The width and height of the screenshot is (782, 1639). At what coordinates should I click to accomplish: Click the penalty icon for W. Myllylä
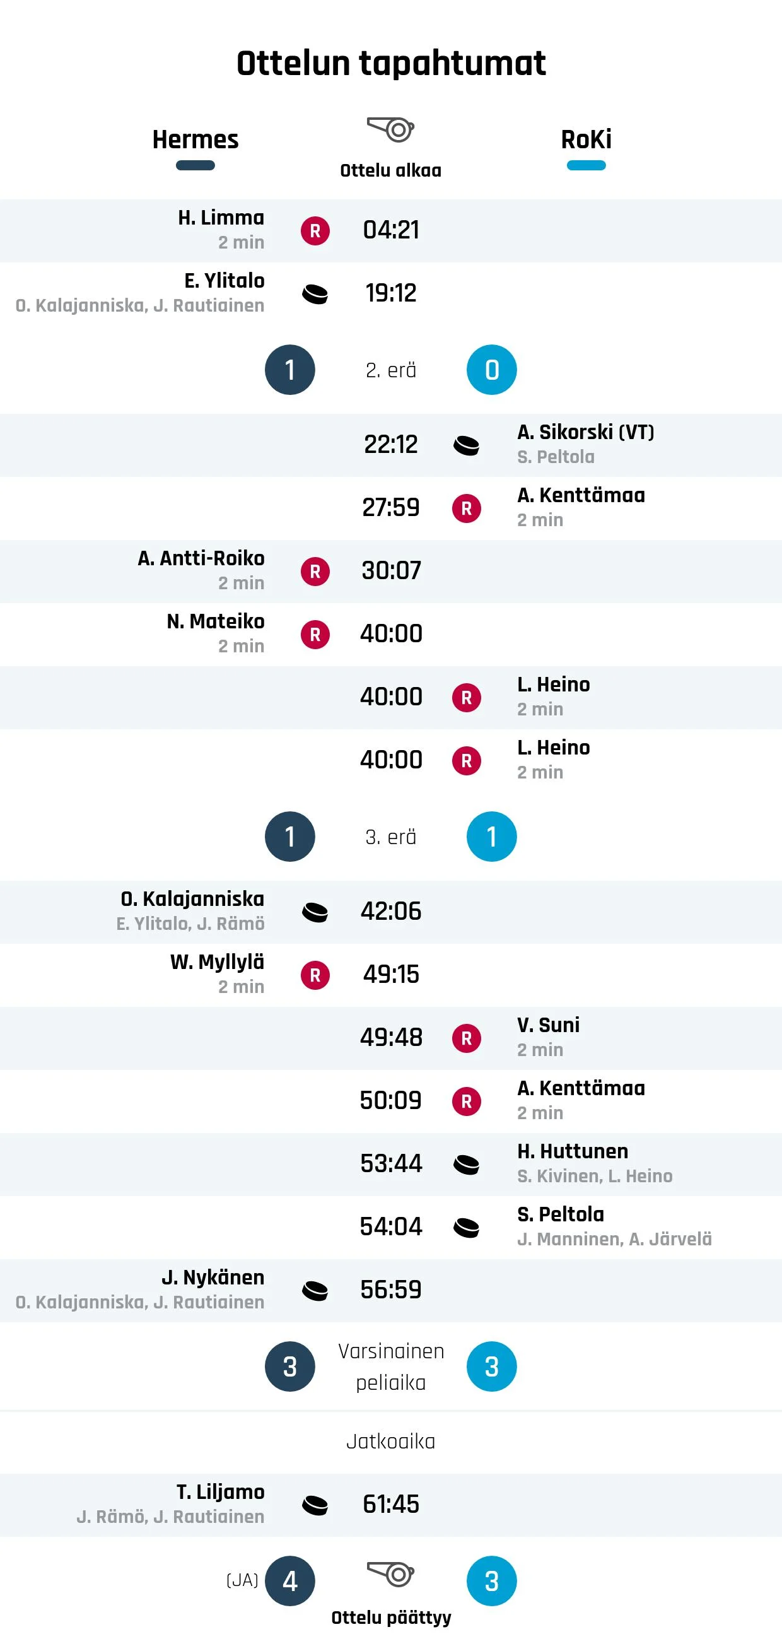(x=315, y=975)
